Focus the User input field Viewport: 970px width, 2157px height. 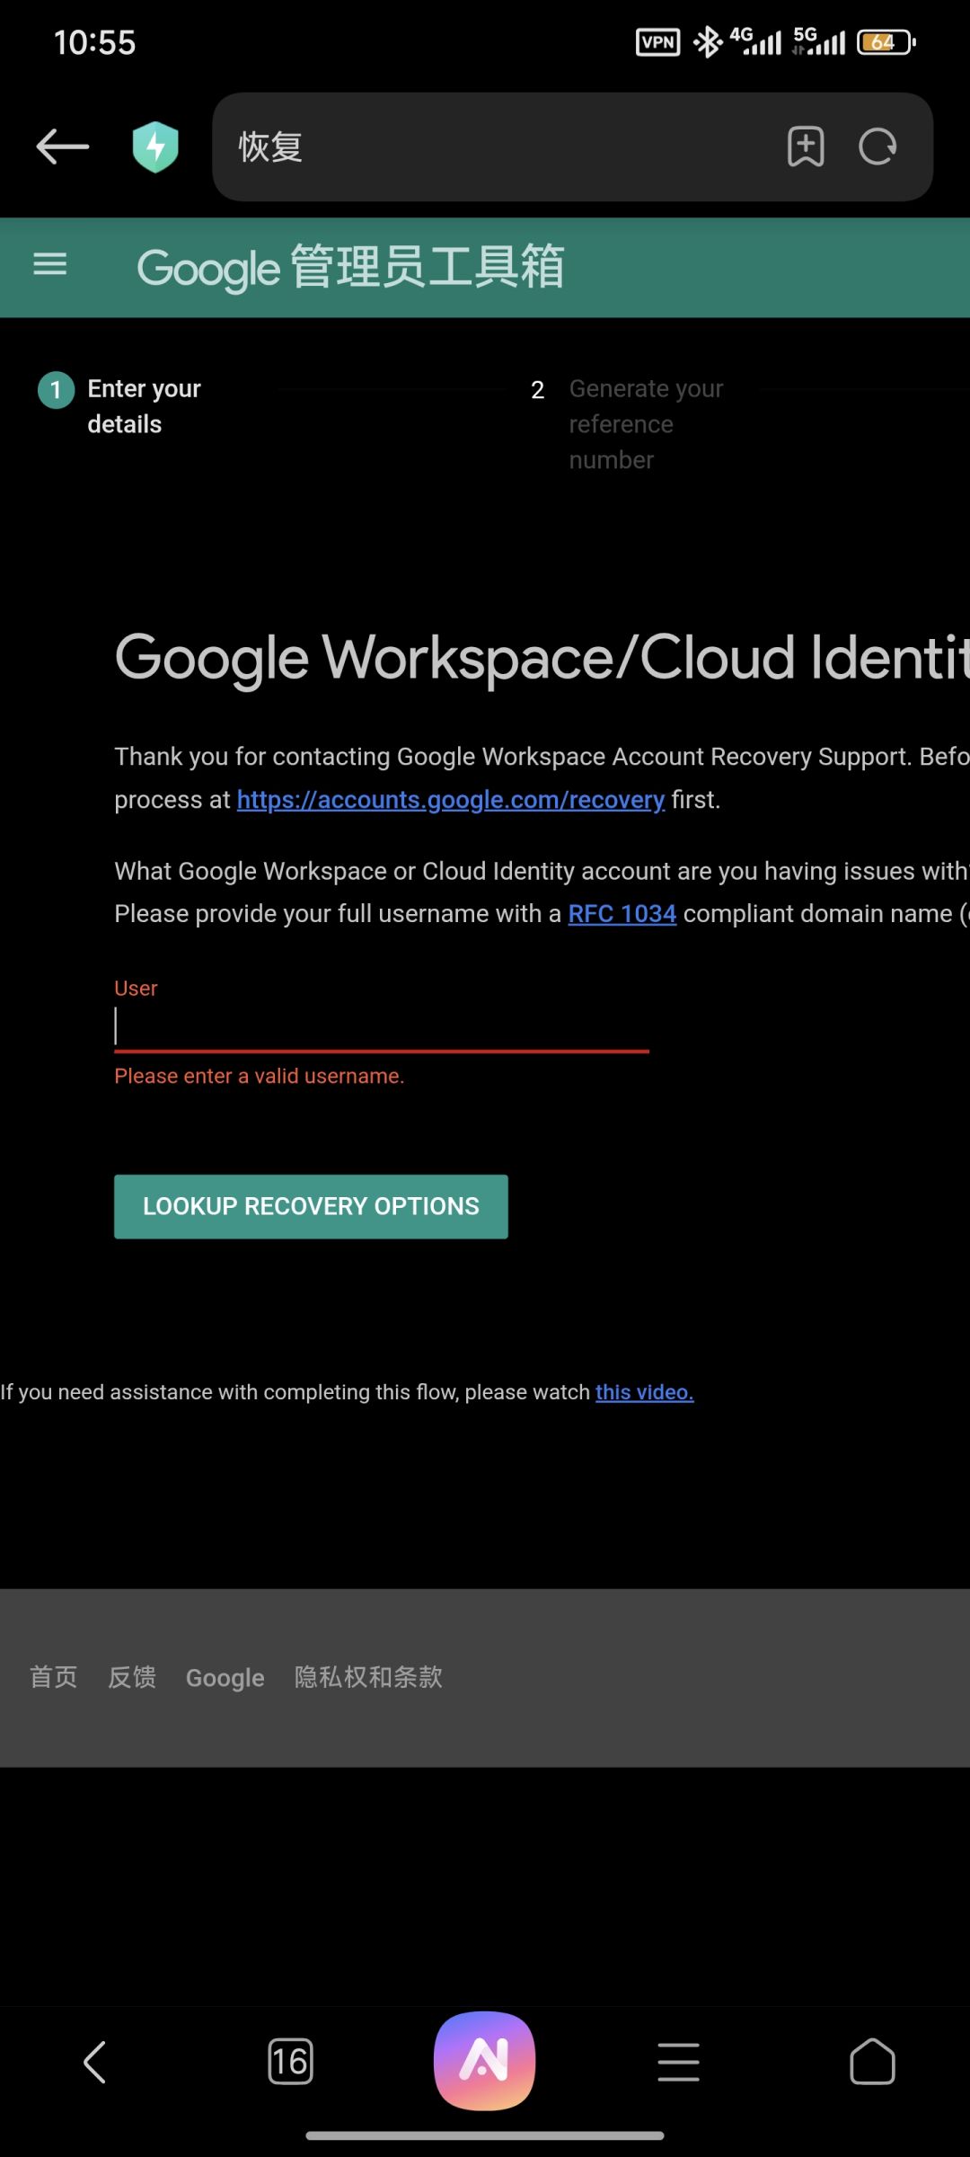pyautogui.click(x=382, y=1027)
